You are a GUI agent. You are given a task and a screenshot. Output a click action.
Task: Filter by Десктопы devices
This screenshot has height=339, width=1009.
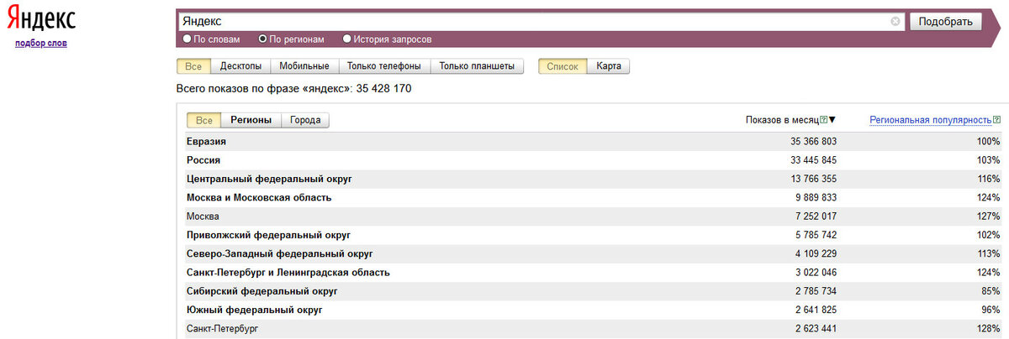click(x=240, y=66)
